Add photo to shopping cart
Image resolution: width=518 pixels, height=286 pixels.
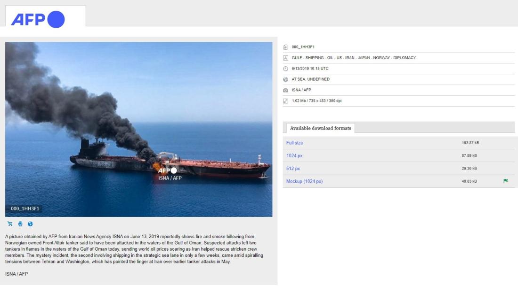pyautogui.click(x=10, y=224)
